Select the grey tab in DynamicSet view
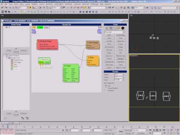Screen dimensions: 180x135 coord(46,27)
